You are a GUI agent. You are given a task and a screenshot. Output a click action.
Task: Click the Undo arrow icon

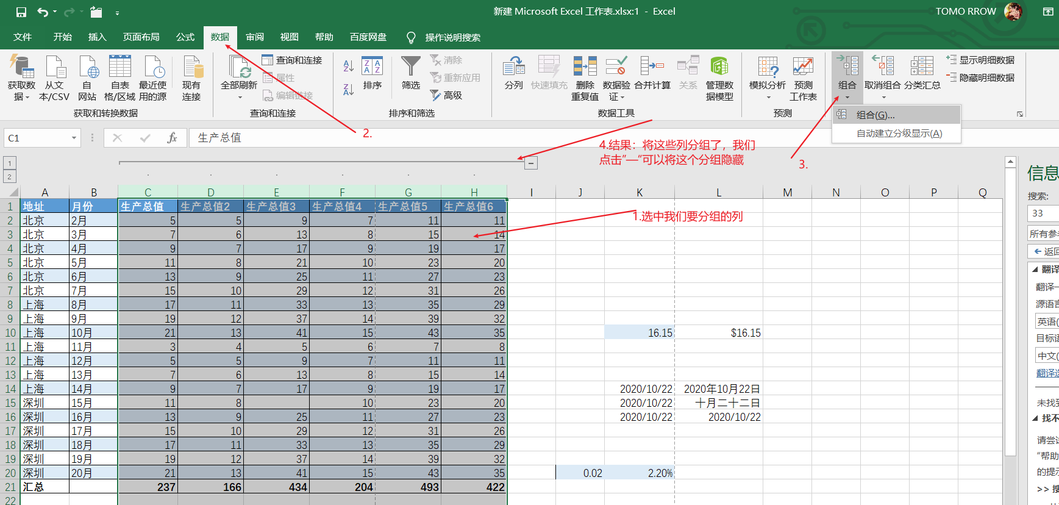click(x=42, y=12)
